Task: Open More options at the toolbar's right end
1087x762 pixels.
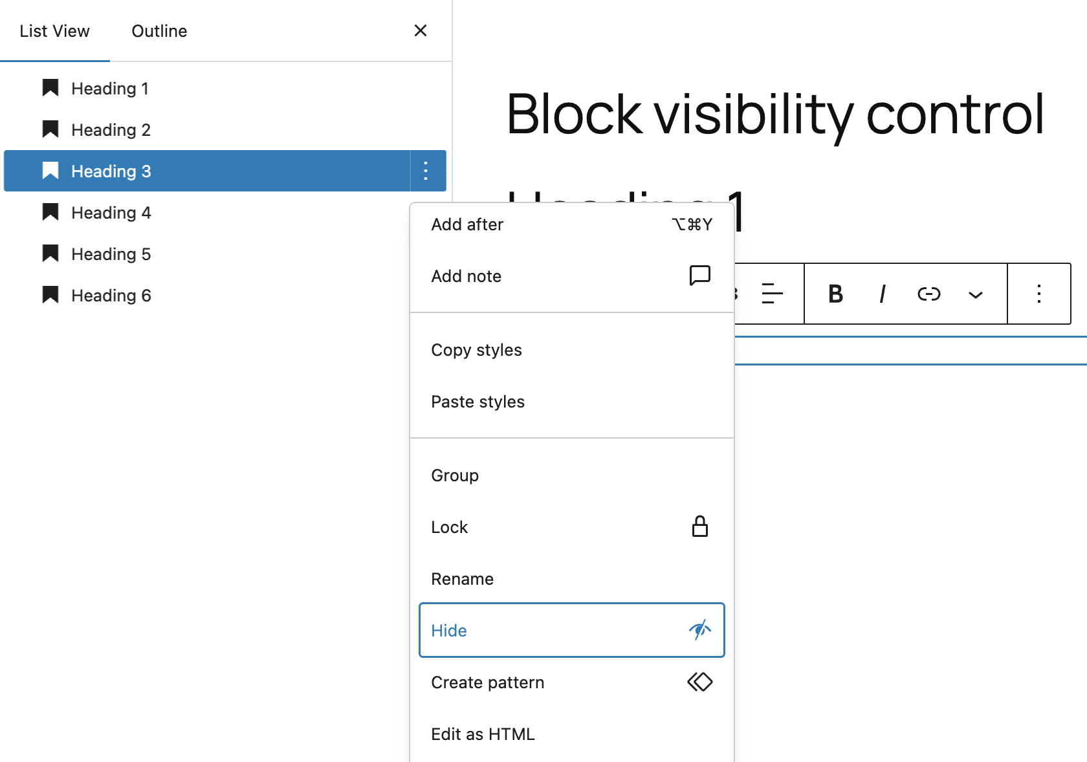Action: pos(1038,294)
